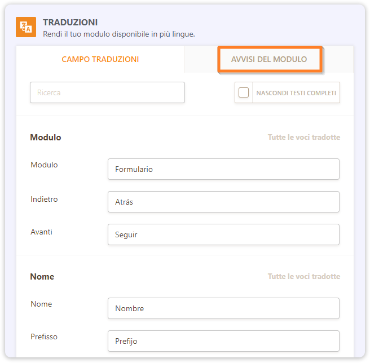Screen dimensions: 370x363
Task: Click the Prefisso field label
Action: [44, 337]
